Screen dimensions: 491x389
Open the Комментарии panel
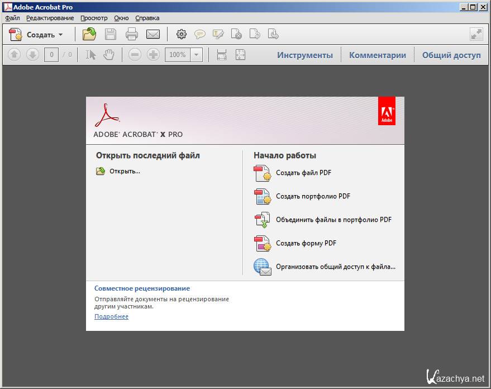(378, 55)
